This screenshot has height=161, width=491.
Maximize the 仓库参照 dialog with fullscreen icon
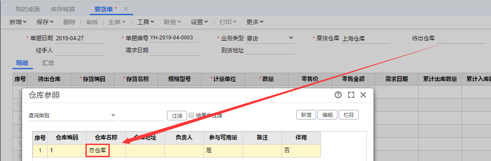point(351,95)
